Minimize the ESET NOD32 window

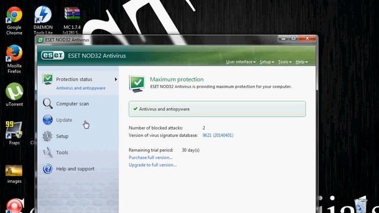coord(283,38)
